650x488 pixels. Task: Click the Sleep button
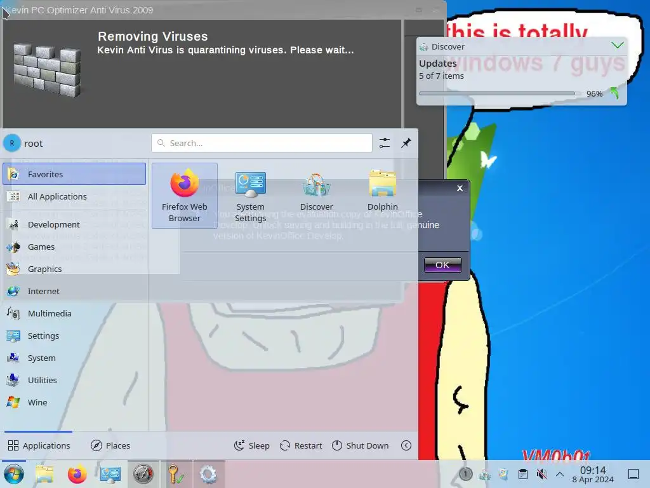tap(251, 445)
